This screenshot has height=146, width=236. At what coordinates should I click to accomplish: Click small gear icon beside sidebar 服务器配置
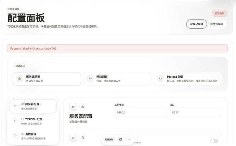[x=23, y=104]
